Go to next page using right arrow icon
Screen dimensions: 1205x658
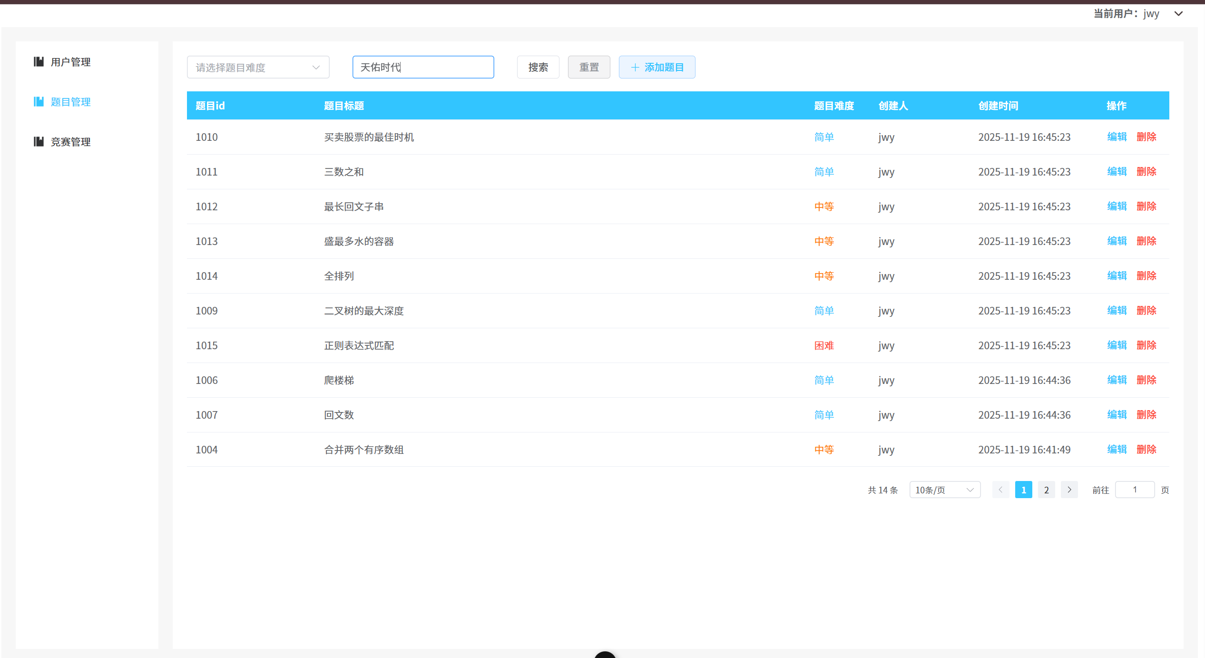click(1069, 490)
